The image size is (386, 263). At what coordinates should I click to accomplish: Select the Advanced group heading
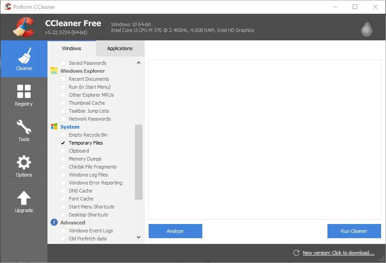click(x=73, y=222)
